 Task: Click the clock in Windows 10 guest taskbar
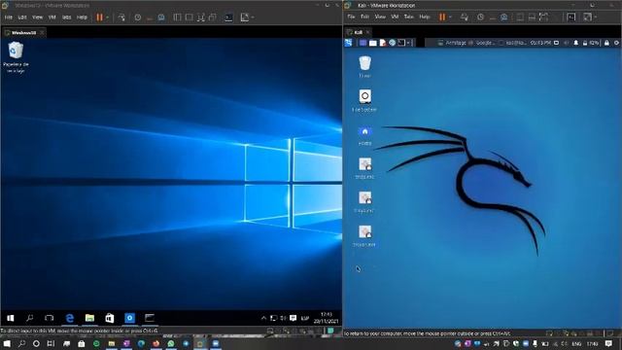(x=326, y=318)
